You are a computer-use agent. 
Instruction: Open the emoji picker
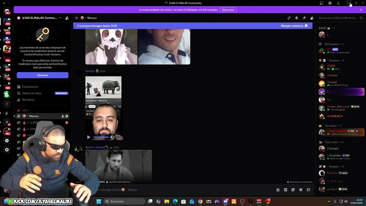[301, 190]
